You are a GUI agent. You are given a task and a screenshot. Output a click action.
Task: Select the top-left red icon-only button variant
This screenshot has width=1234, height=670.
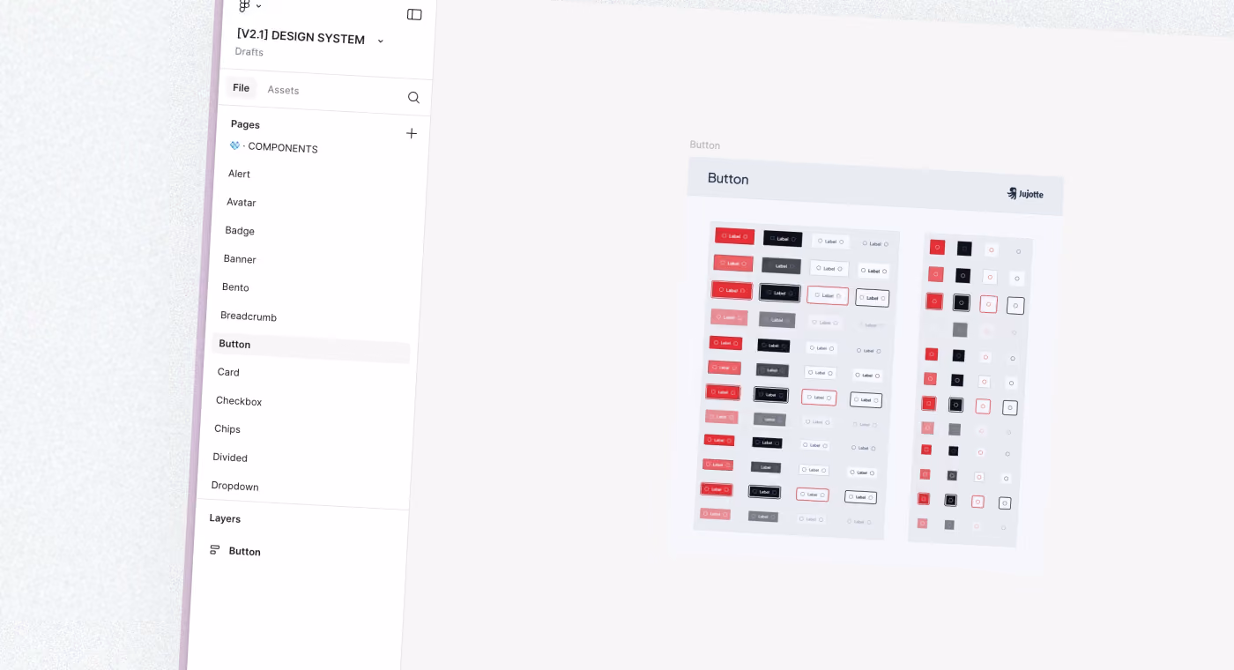coord(937,247)
